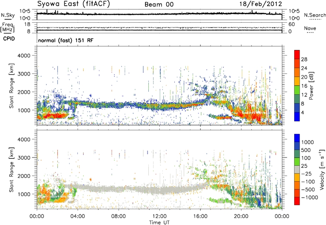Select the 'Beam 00' label
The width and height of the screenshot is (326, 225).
coord(159,4)
